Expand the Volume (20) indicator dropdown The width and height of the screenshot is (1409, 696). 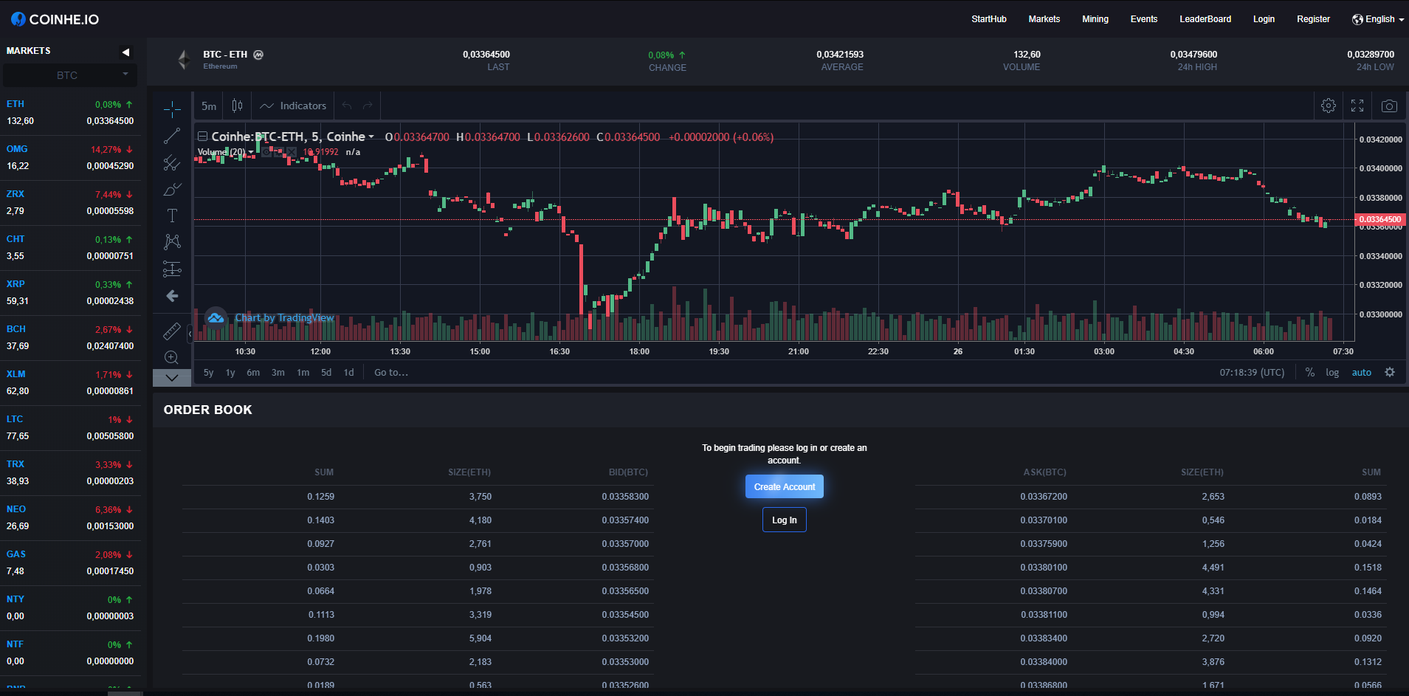251,152
